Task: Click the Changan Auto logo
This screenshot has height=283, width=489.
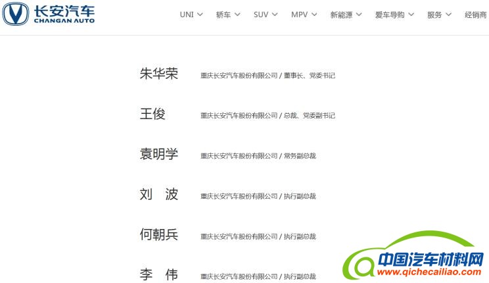Action: 49,14
